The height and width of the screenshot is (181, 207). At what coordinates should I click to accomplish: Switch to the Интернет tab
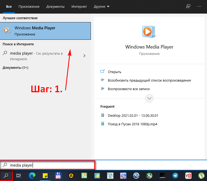tap(79, 7)
